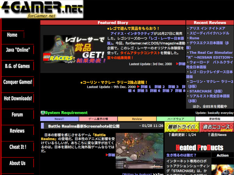This screenshot has width=234, height=175.
Task: Click the タイムアタックコンテスト link
Action: click(x=140, y=53)
